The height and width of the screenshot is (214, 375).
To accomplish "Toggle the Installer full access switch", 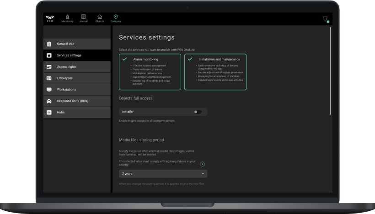I will [x=197, y=112].
